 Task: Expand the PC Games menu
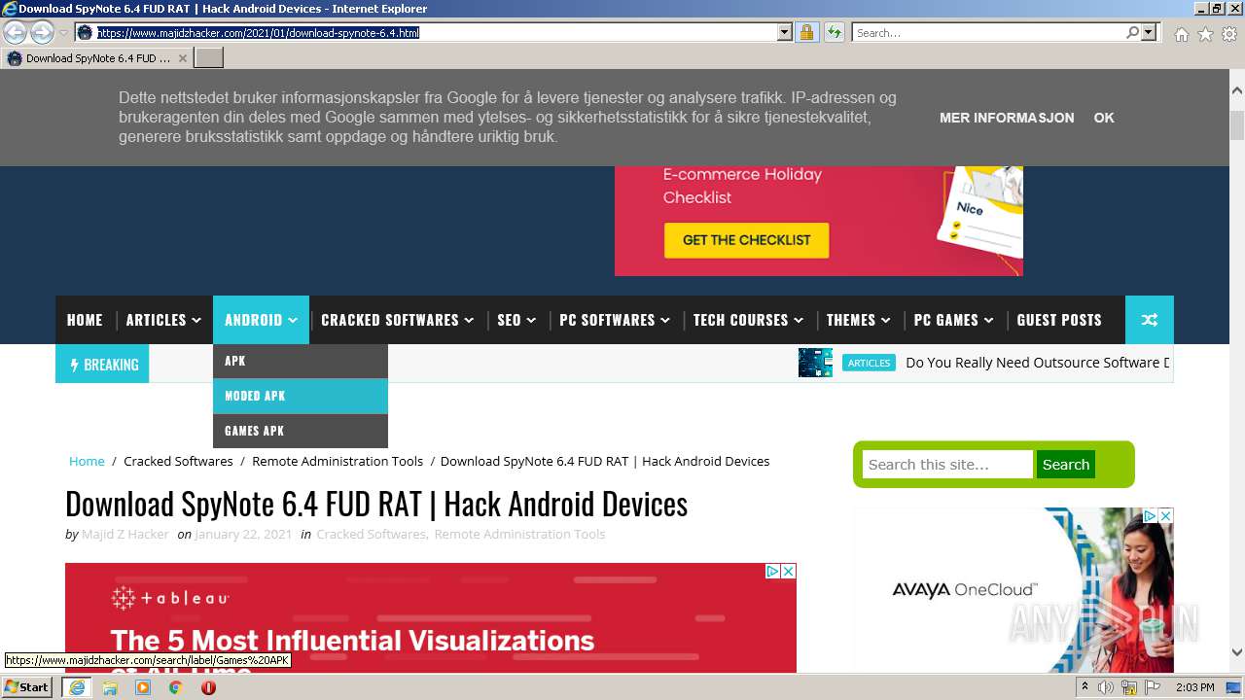(954, 320)
